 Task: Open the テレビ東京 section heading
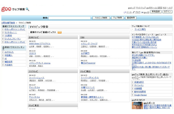click(x=34, y=105)
